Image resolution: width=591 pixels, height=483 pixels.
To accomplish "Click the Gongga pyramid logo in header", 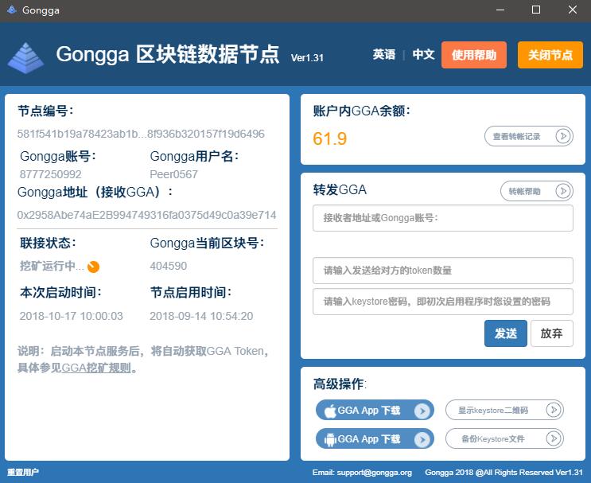I will (x=25, y=56).
